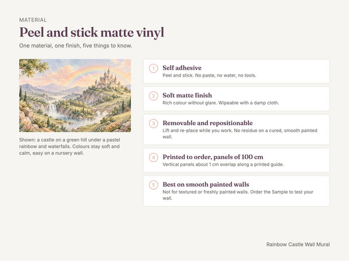Open the rainbow castle mural image
This screenshot has height=261, width=349.
click(75, 96)
